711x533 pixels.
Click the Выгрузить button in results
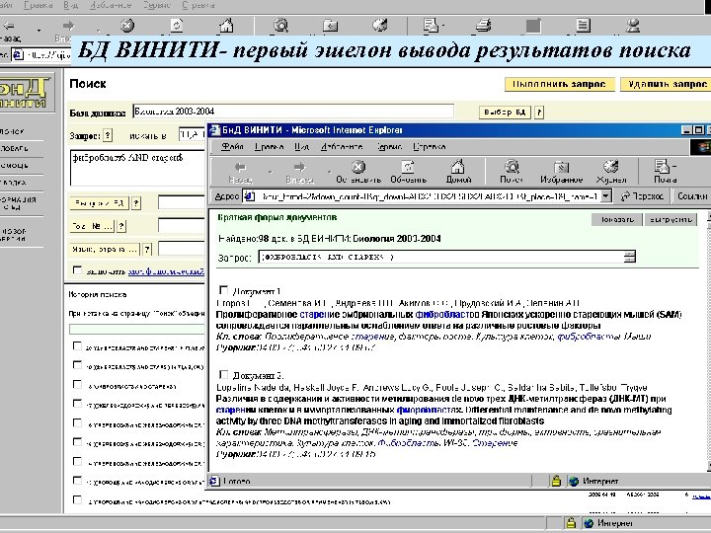tap(671, 220)
